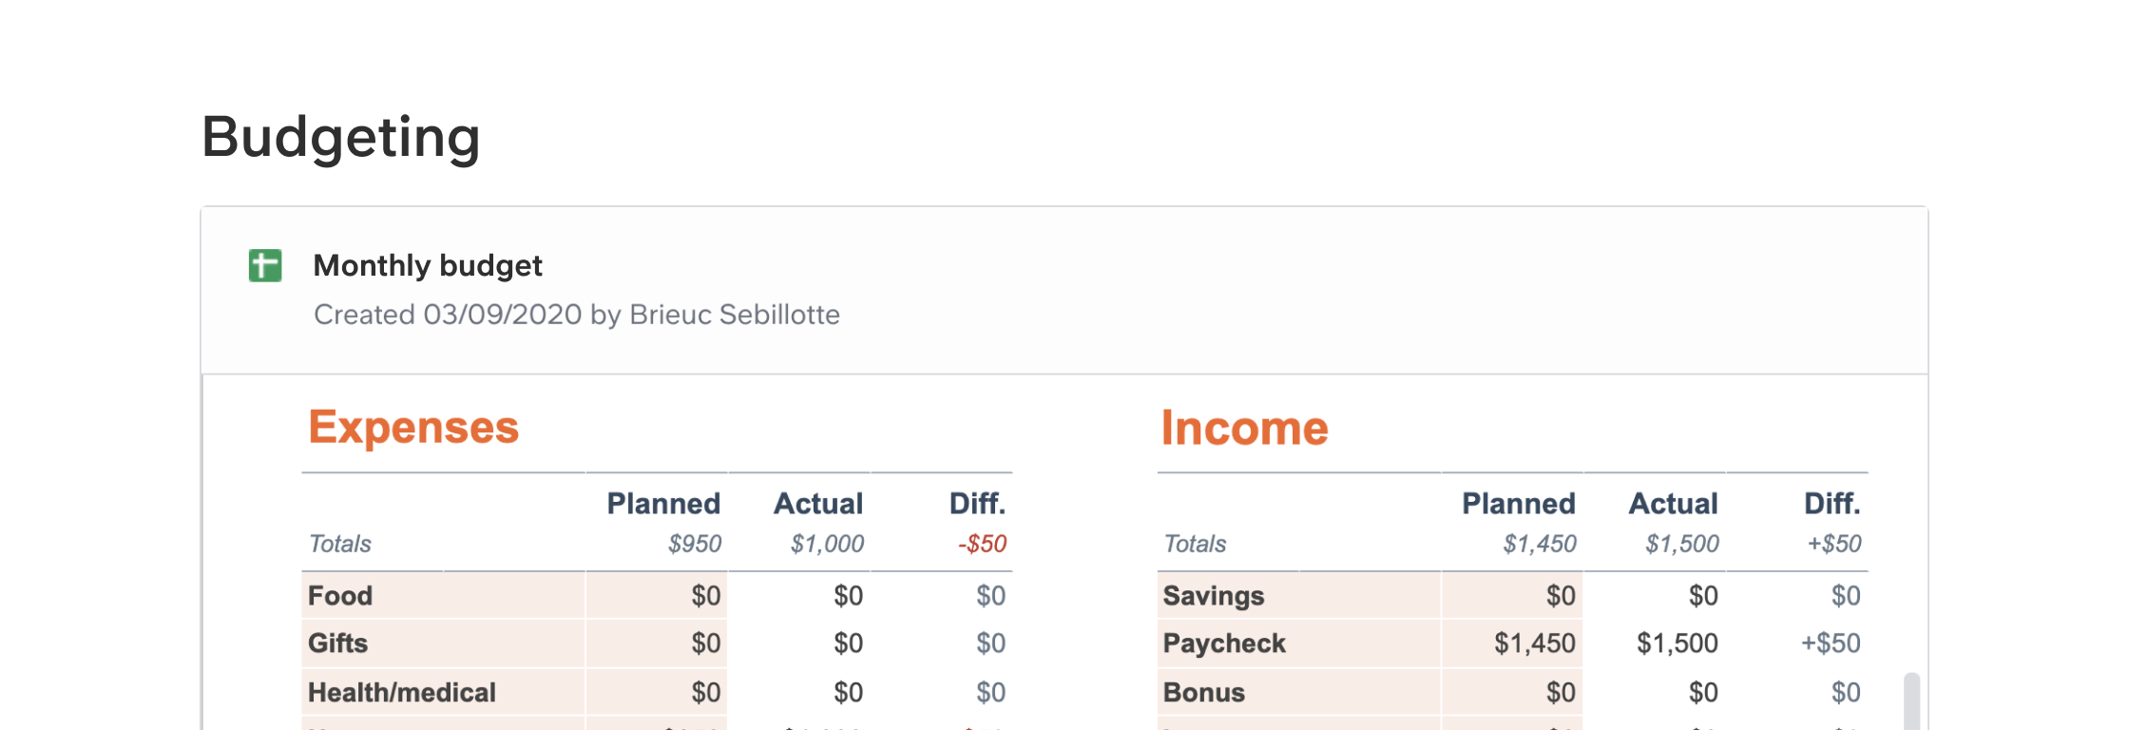
Task: Click the Paycheck income row label
Action: [1223, 644]
